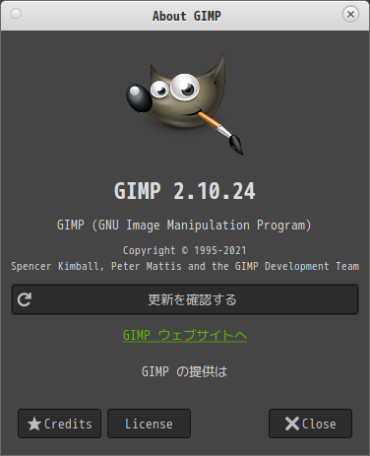Click the 'GIMP (GNU Image Manipulation Program)' text
Image resolution: width=370 pixels, height=456 pixels.
[184, 226]
